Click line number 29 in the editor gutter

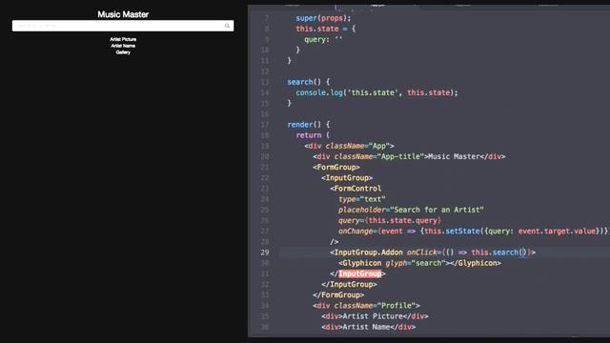click(x=265, y=252)
